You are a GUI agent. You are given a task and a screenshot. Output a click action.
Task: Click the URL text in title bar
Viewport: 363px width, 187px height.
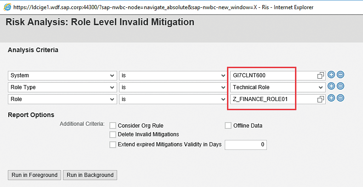point(135,7)
